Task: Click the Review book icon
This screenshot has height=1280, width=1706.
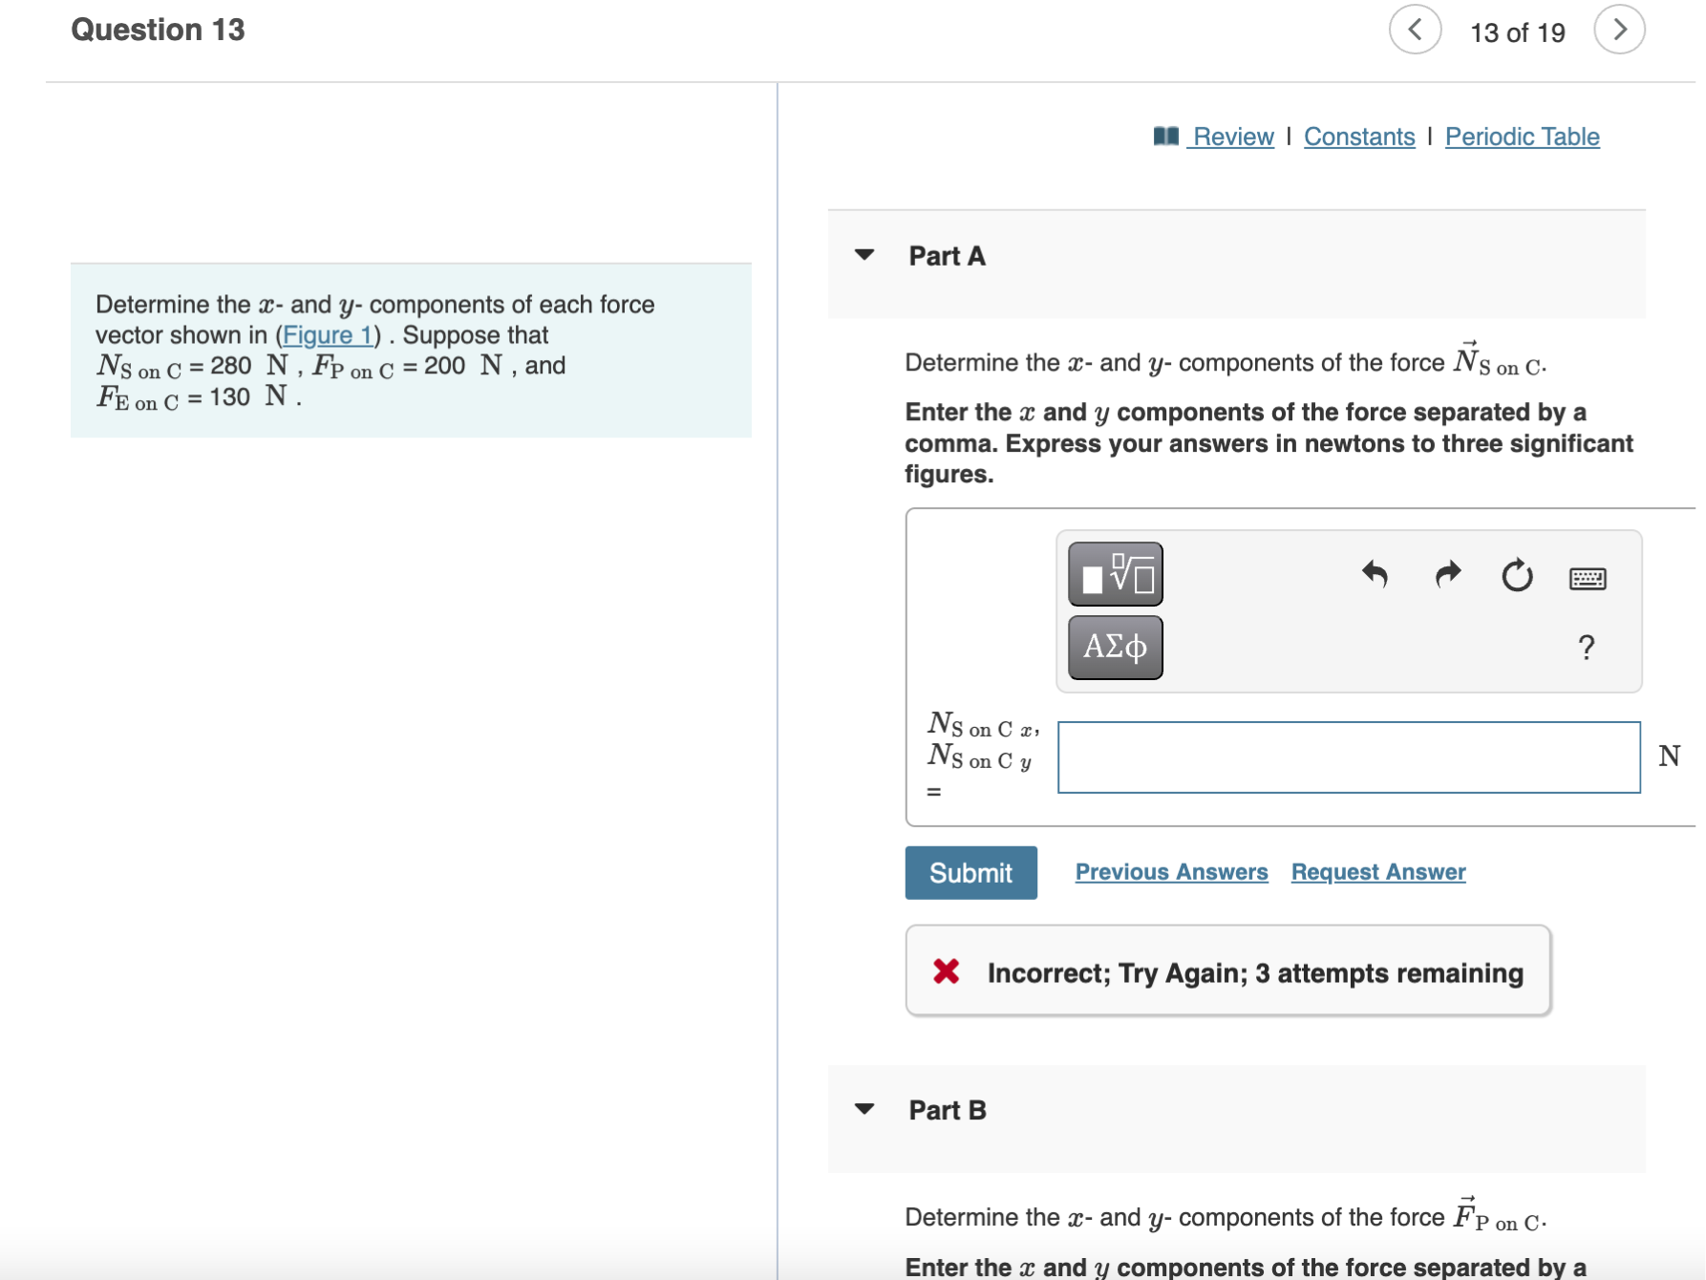Action: [x=1166, y=137]
